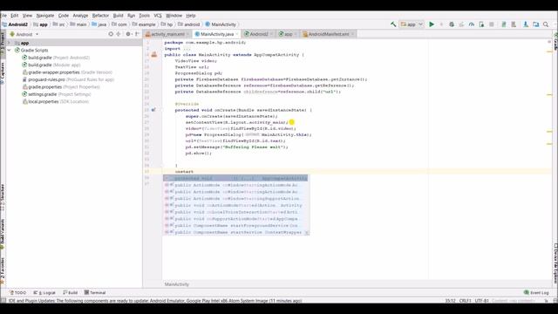This screenshot has width=558, height=314.
Task: Click the lock icon in the status bar
Action: coord(547,301)
